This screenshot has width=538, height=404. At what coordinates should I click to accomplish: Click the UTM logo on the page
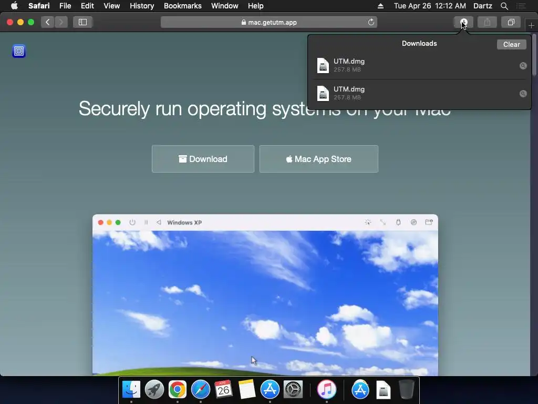pyautogui.click(x=19, y=51)
